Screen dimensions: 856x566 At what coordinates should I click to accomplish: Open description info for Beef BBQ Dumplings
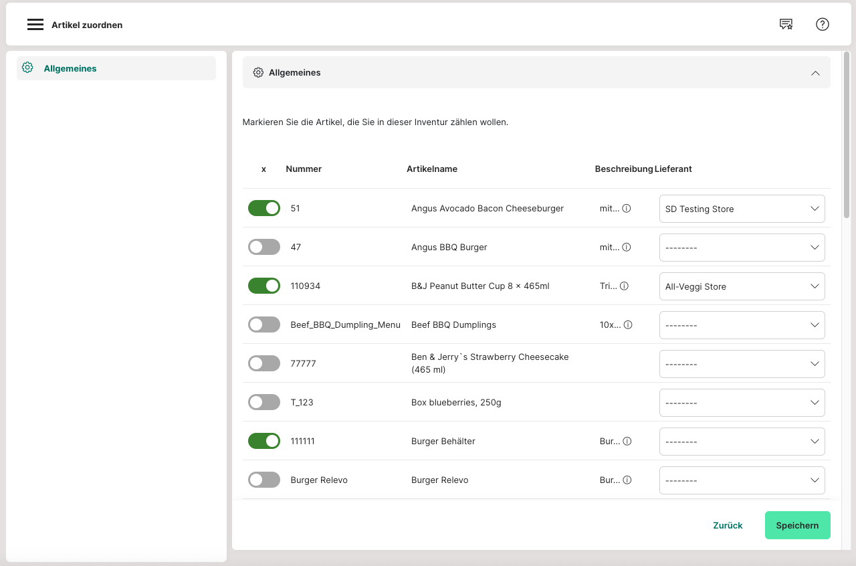[x=628, y=325]
